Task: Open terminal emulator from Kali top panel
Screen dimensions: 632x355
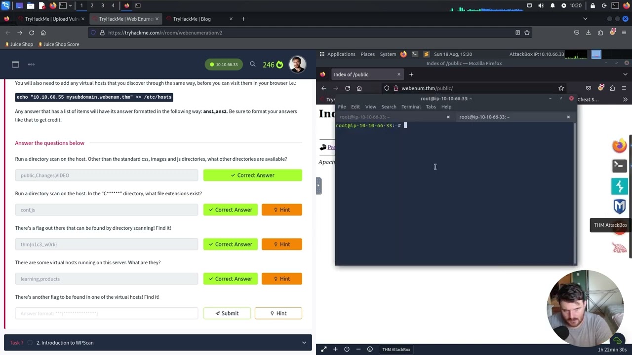Action: 63,5
